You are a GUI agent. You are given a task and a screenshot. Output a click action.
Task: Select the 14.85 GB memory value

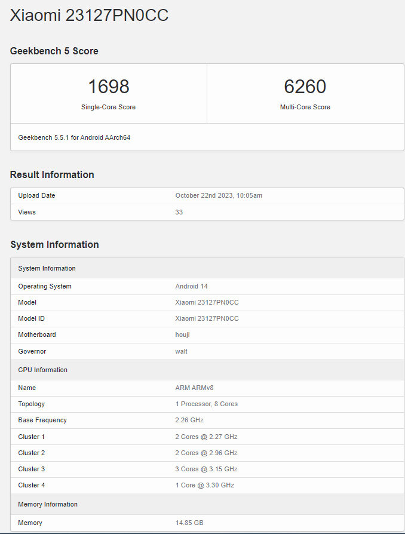click(189, 523)
